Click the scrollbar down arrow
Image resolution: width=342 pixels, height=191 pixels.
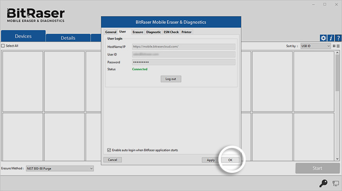click(x=337, y=159)
